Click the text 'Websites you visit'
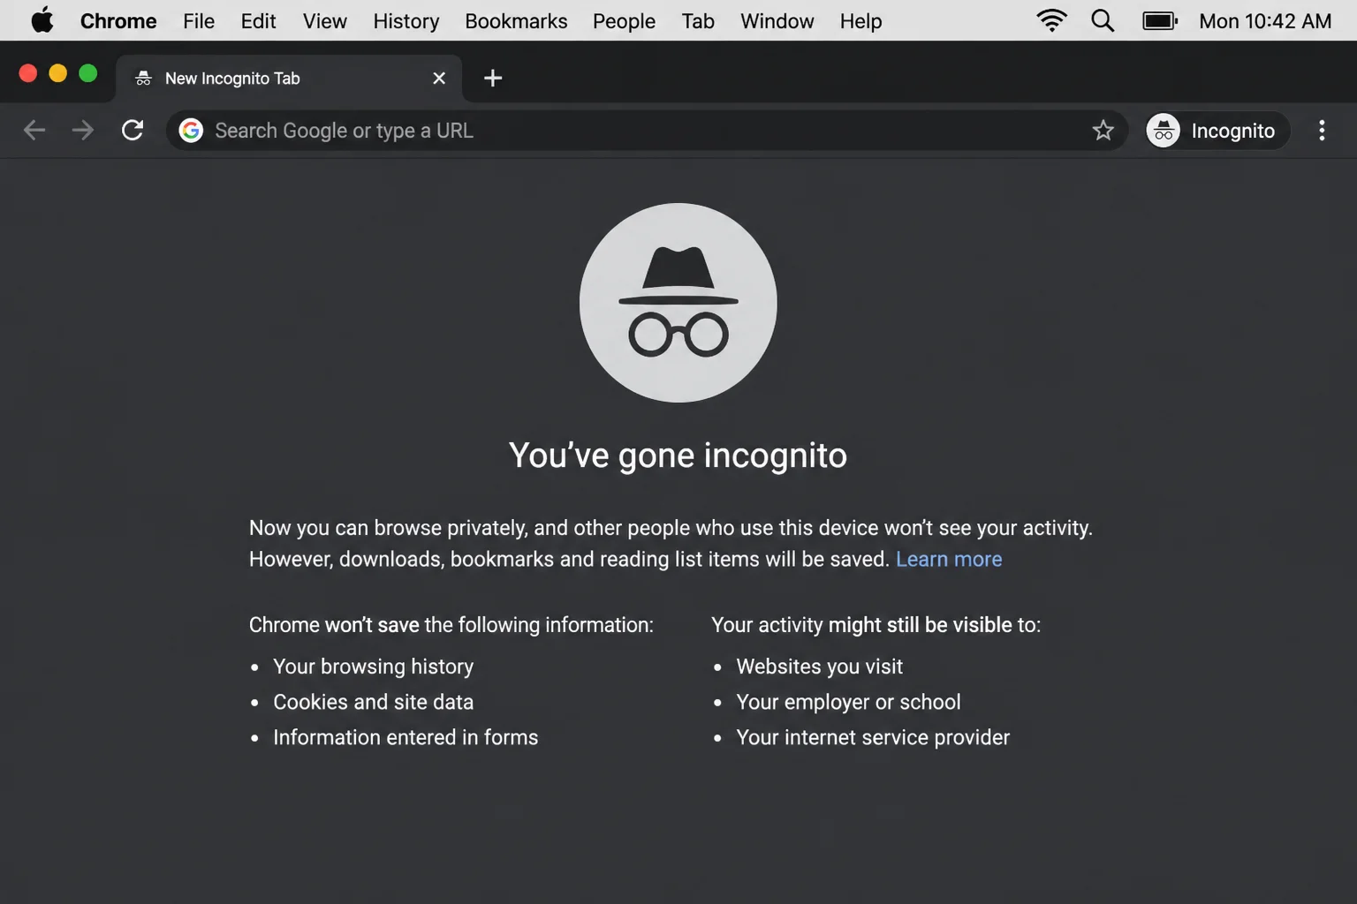 coord(819,667)
